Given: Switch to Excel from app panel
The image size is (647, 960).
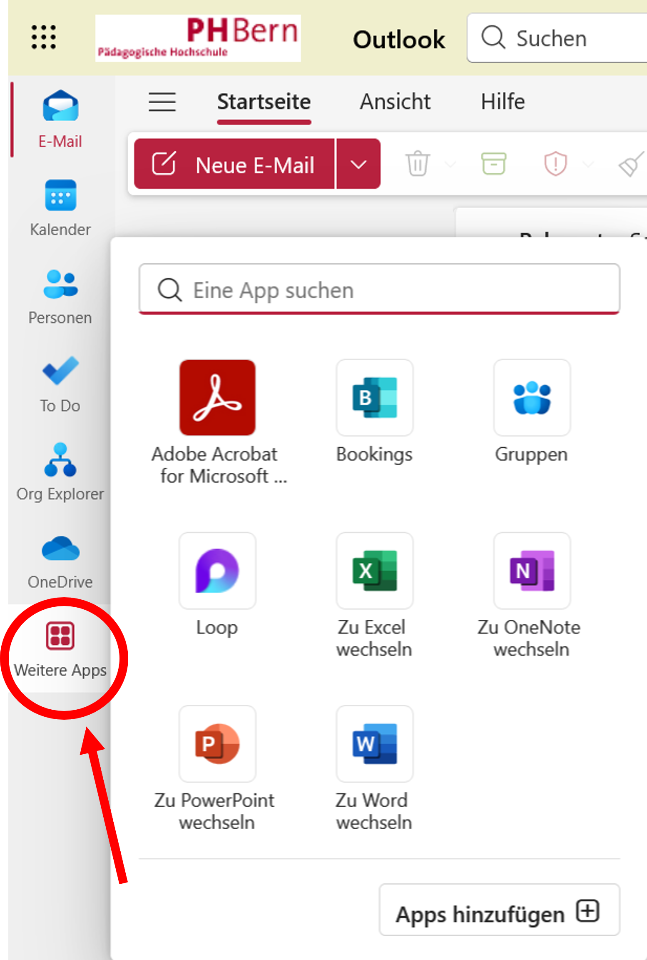Looking at the screenshot, I should coord(374,571).
